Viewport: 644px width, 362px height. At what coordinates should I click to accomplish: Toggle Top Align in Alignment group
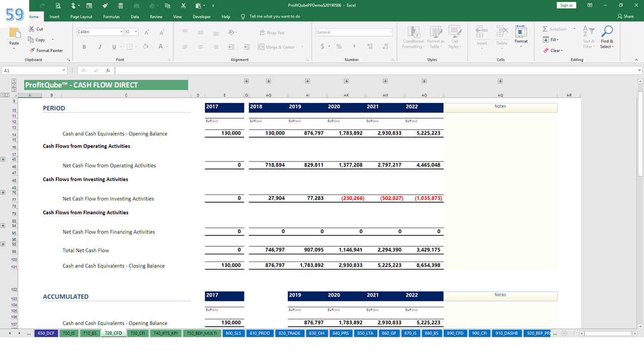coord(186,32)
